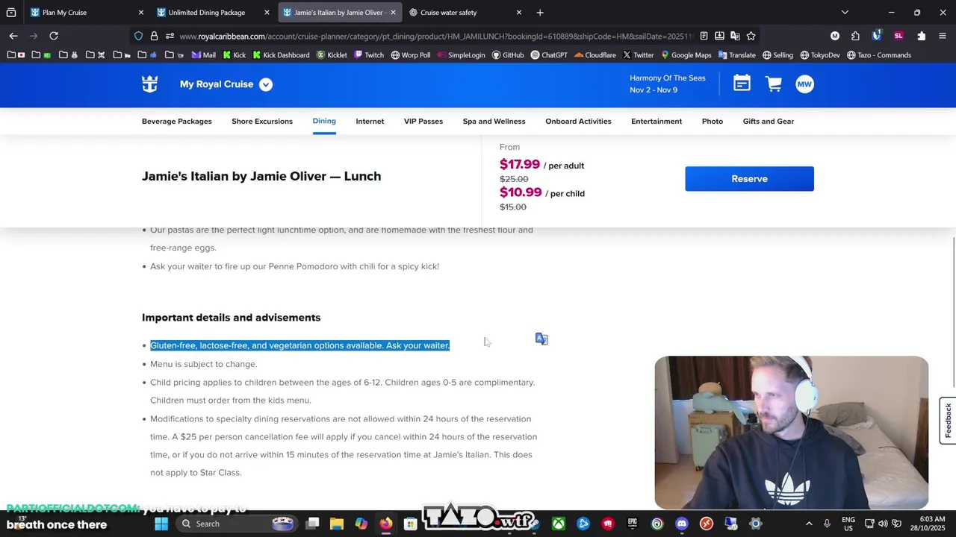956x537 pixels.
Task: Click the Reserve button
Action: click(x=749, y=179)
